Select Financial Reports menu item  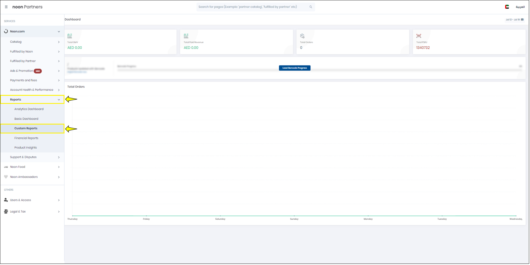pyautogui.click(x=26, y=138)
